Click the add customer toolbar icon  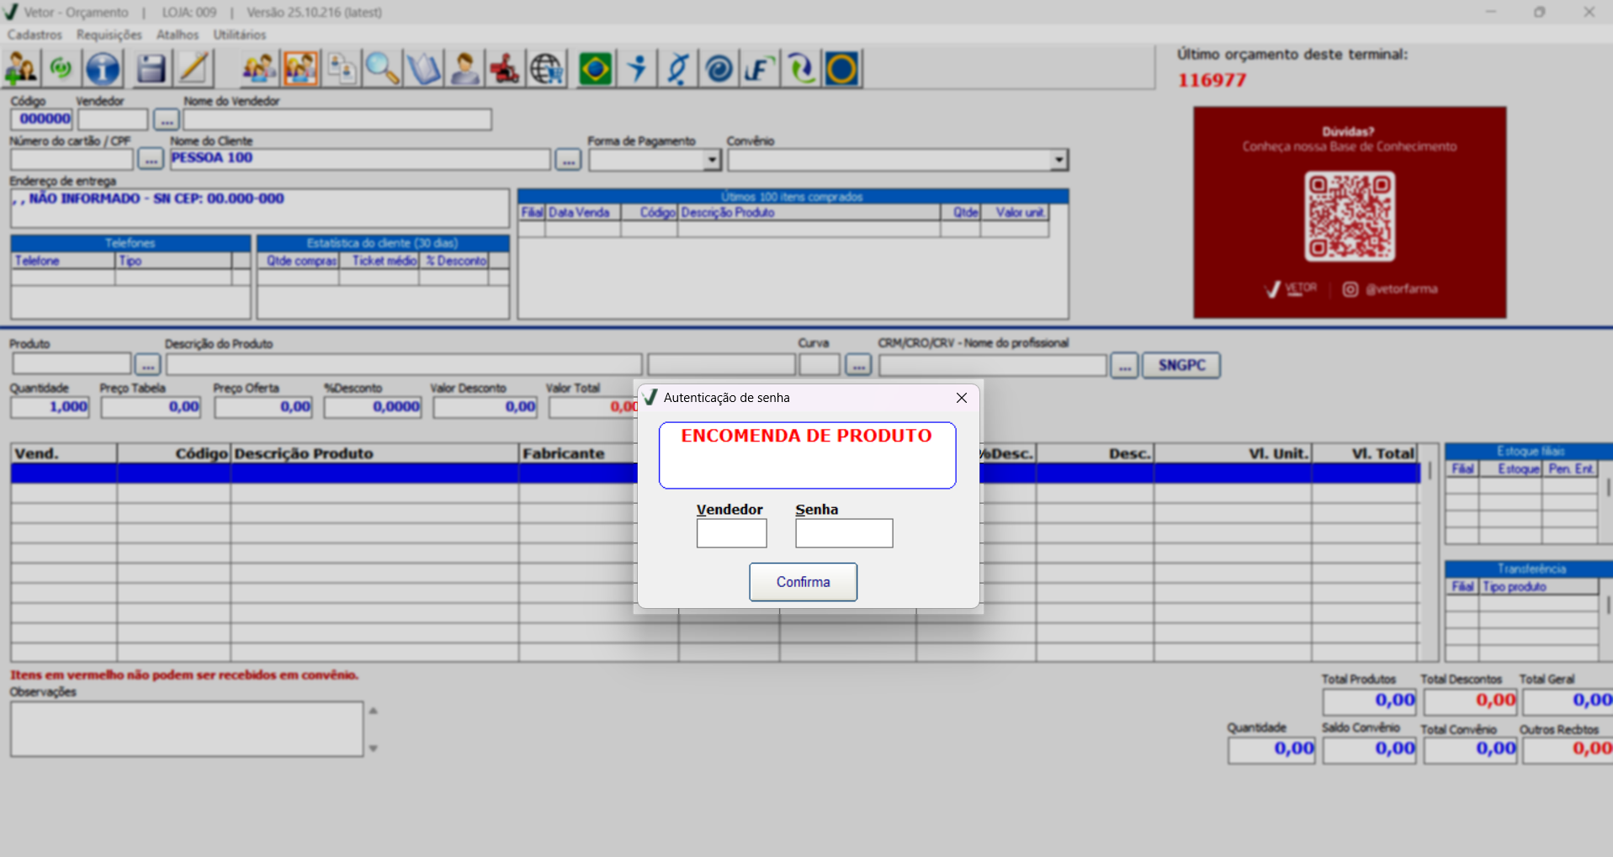[21, 69]
